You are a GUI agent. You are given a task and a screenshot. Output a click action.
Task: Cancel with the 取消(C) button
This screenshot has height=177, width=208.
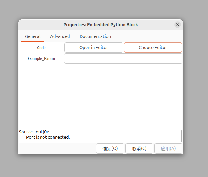(139, 148)
